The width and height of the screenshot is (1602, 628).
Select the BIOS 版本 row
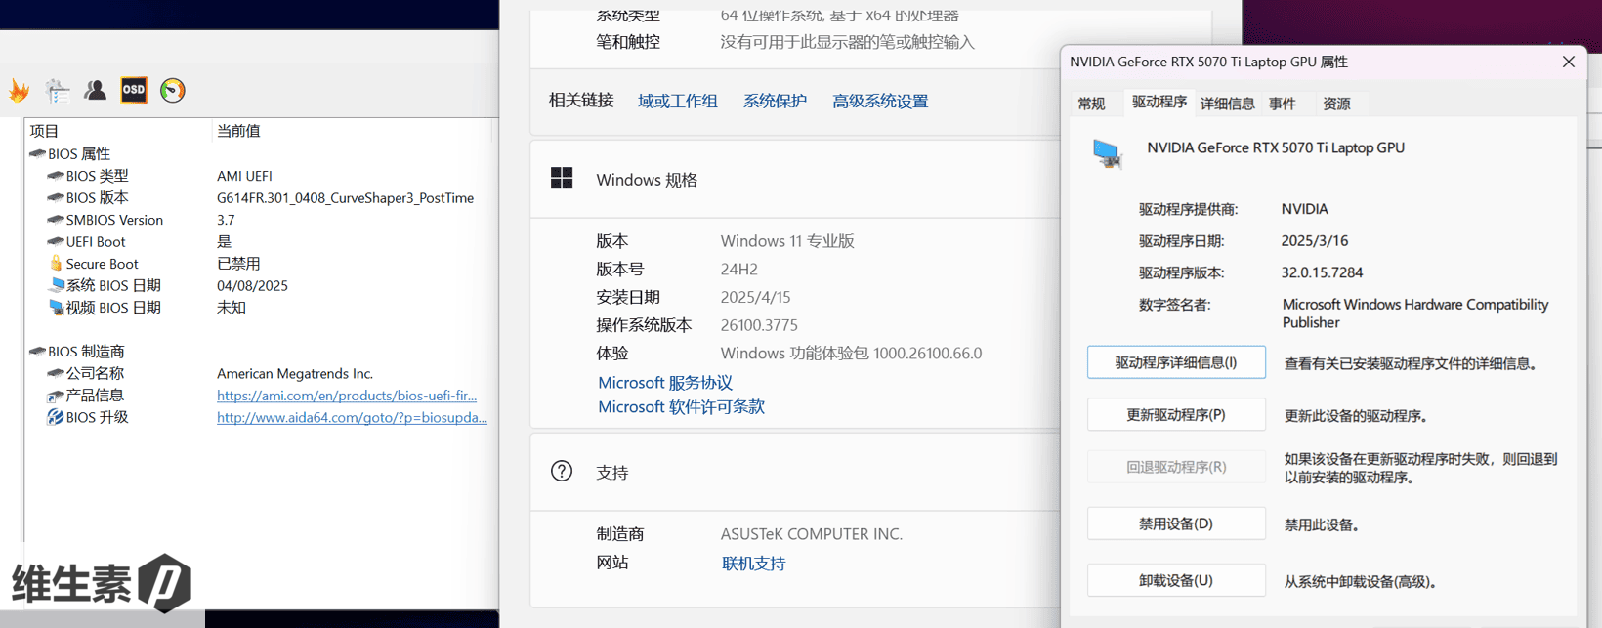click(97, 198)
